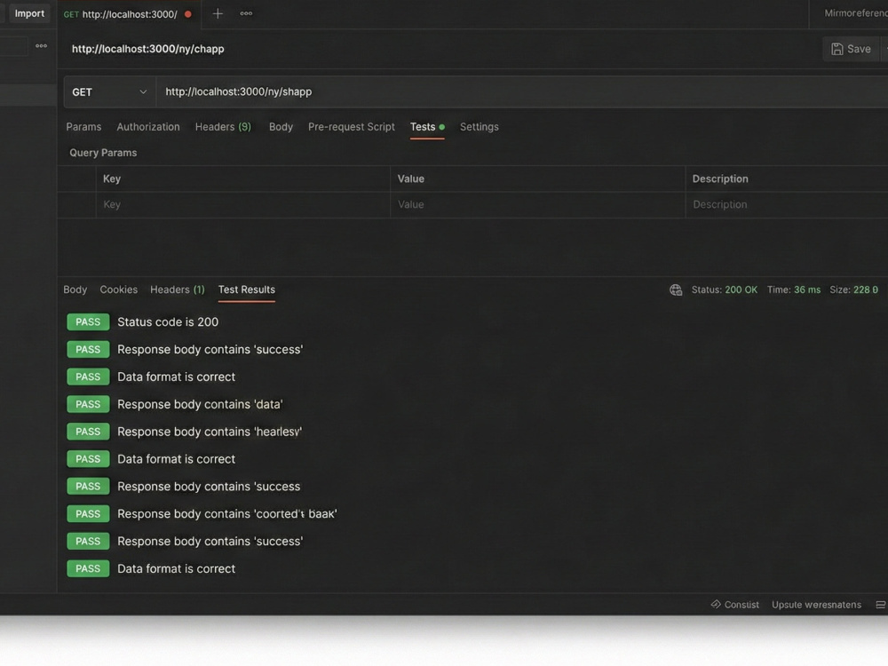This screenshot has width=888, height=666.
Task: Click the request title 'http://localhost:3000/ny/chapp'
Action: point(147,49)
